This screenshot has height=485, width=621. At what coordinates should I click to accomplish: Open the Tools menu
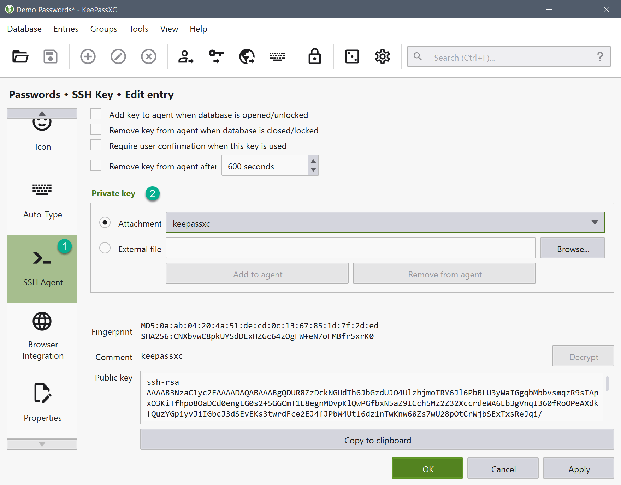click(138, 29)
